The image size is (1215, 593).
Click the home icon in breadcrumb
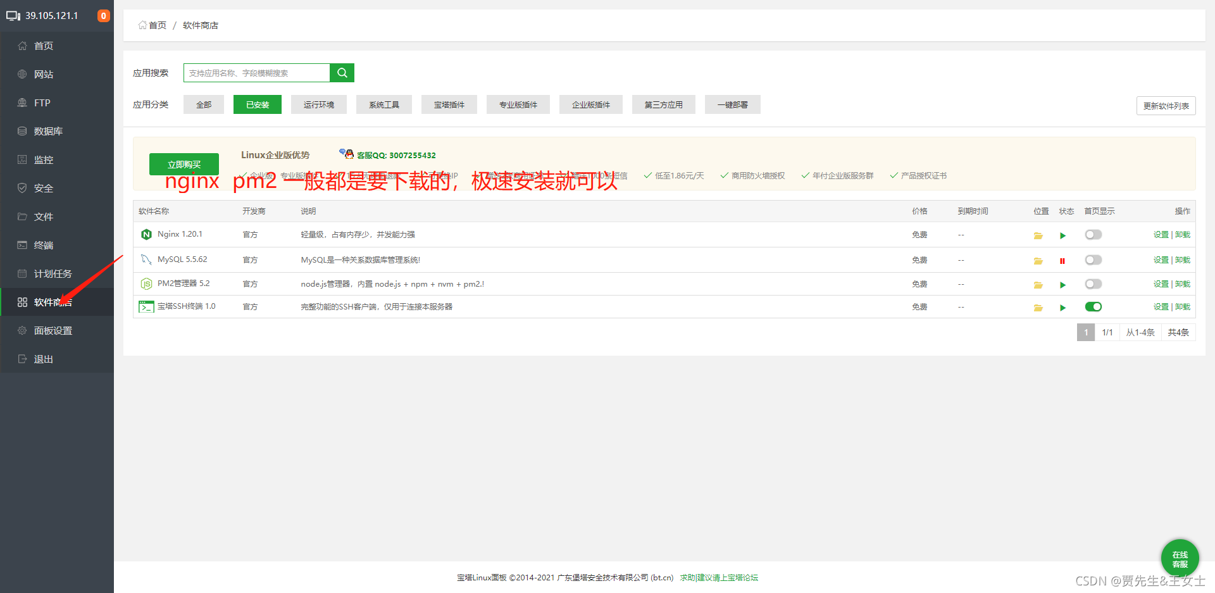point(142,25)
